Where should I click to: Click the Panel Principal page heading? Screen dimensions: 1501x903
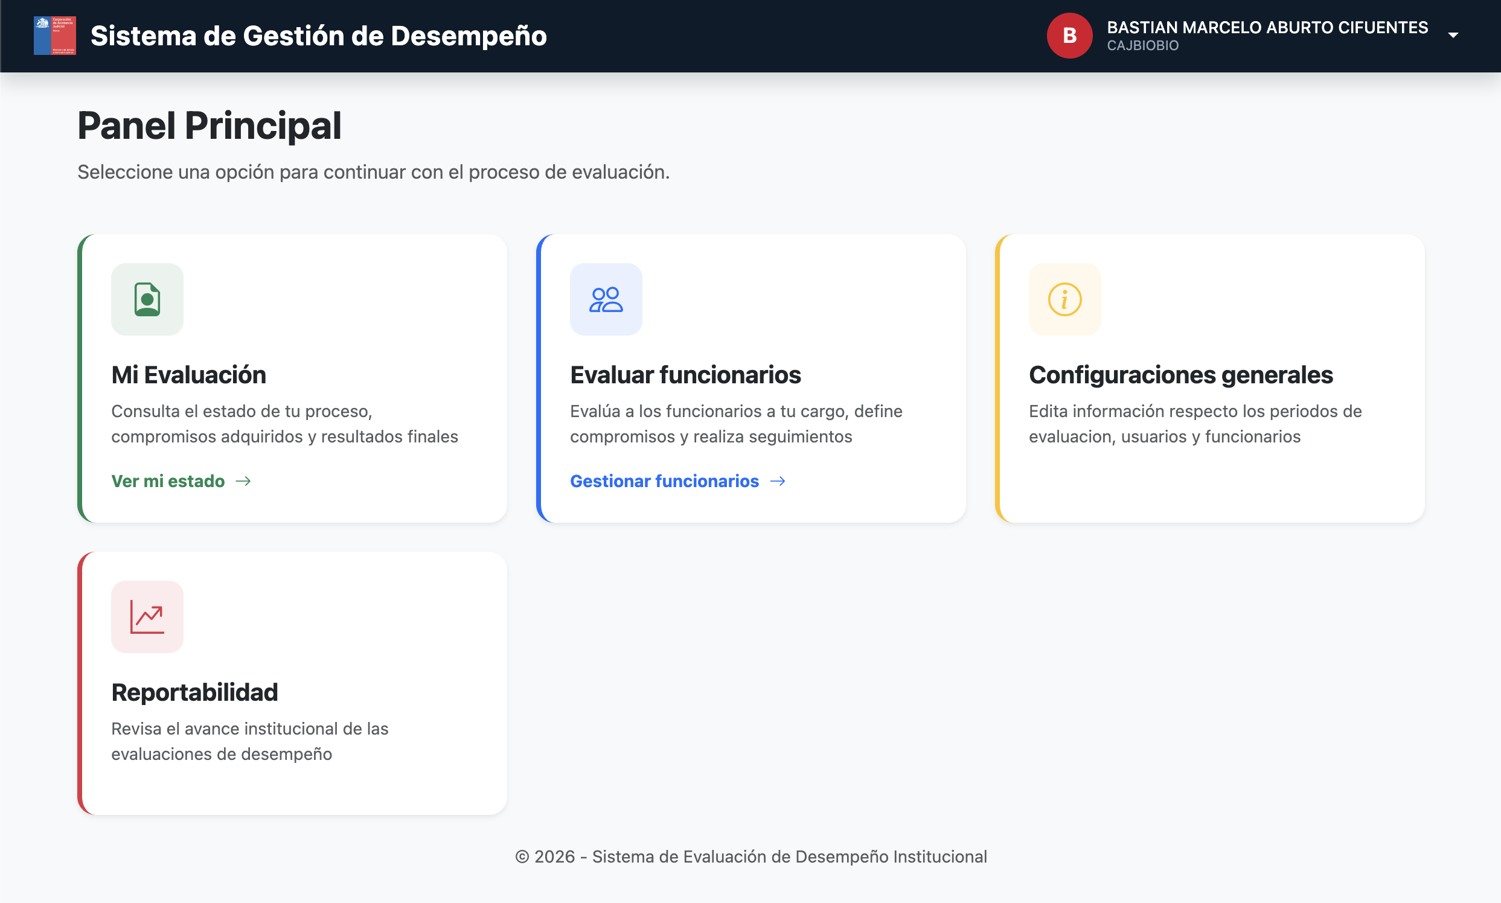click(210, 126)
